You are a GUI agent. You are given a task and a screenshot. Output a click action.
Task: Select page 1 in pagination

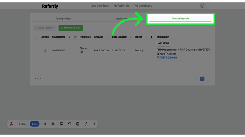pyautogui.click(x=202, y=78)
